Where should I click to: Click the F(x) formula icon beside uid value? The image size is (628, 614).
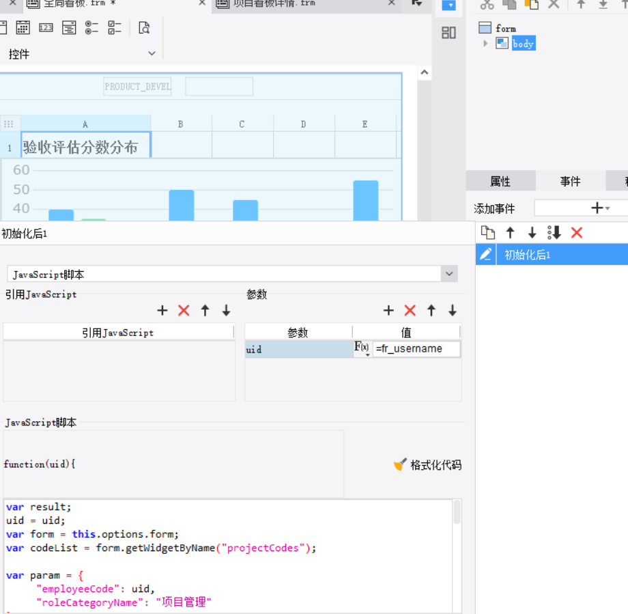tap(362, 348)
